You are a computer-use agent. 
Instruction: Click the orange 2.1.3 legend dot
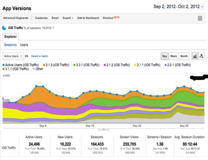(44, 65)
